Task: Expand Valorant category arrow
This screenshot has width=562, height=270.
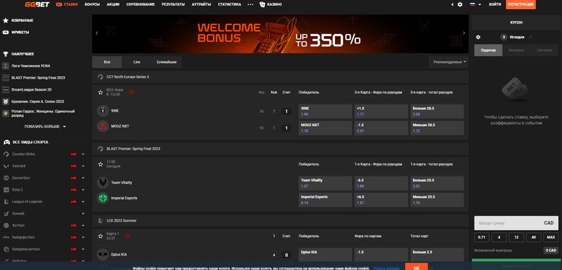Action: pos(83,166)
